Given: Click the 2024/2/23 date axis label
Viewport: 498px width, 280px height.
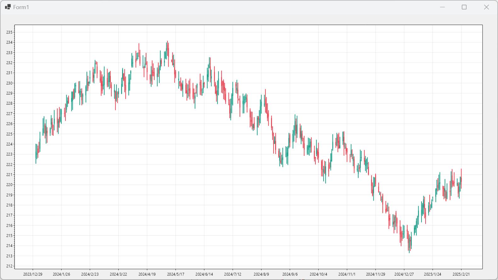Looking at the screenshot, I should (x=90, y=274).
